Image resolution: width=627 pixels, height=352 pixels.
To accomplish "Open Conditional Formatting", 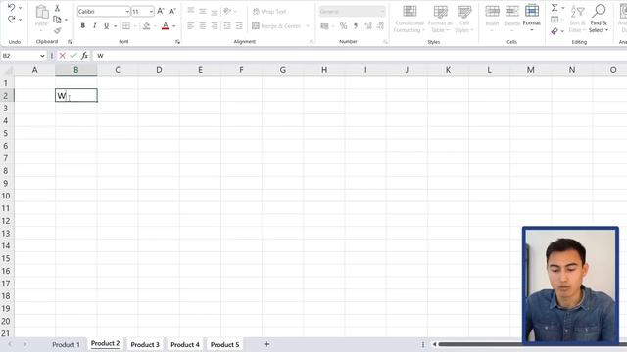I will [410, 19].
